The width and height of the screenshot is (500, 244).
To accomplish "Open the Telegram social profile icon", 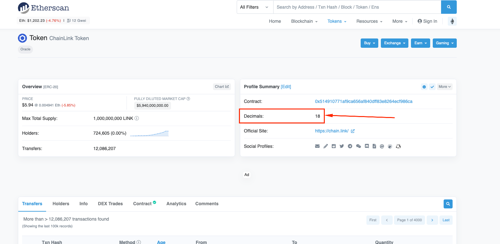I will 350,146.
